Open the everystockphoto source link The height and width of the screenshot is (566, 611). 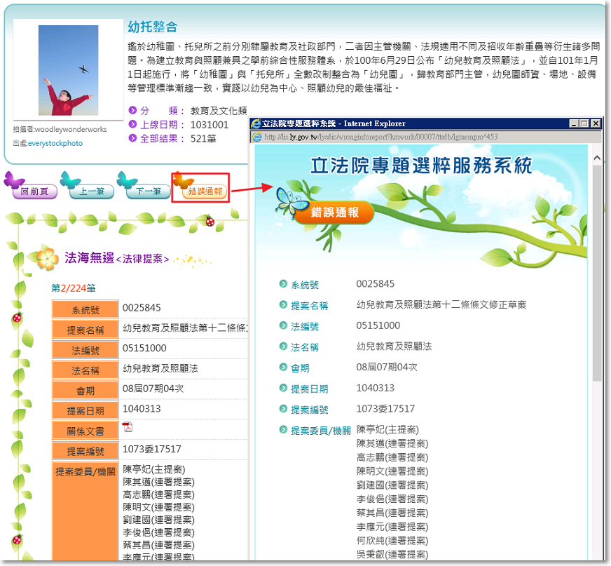coord(55,143)
